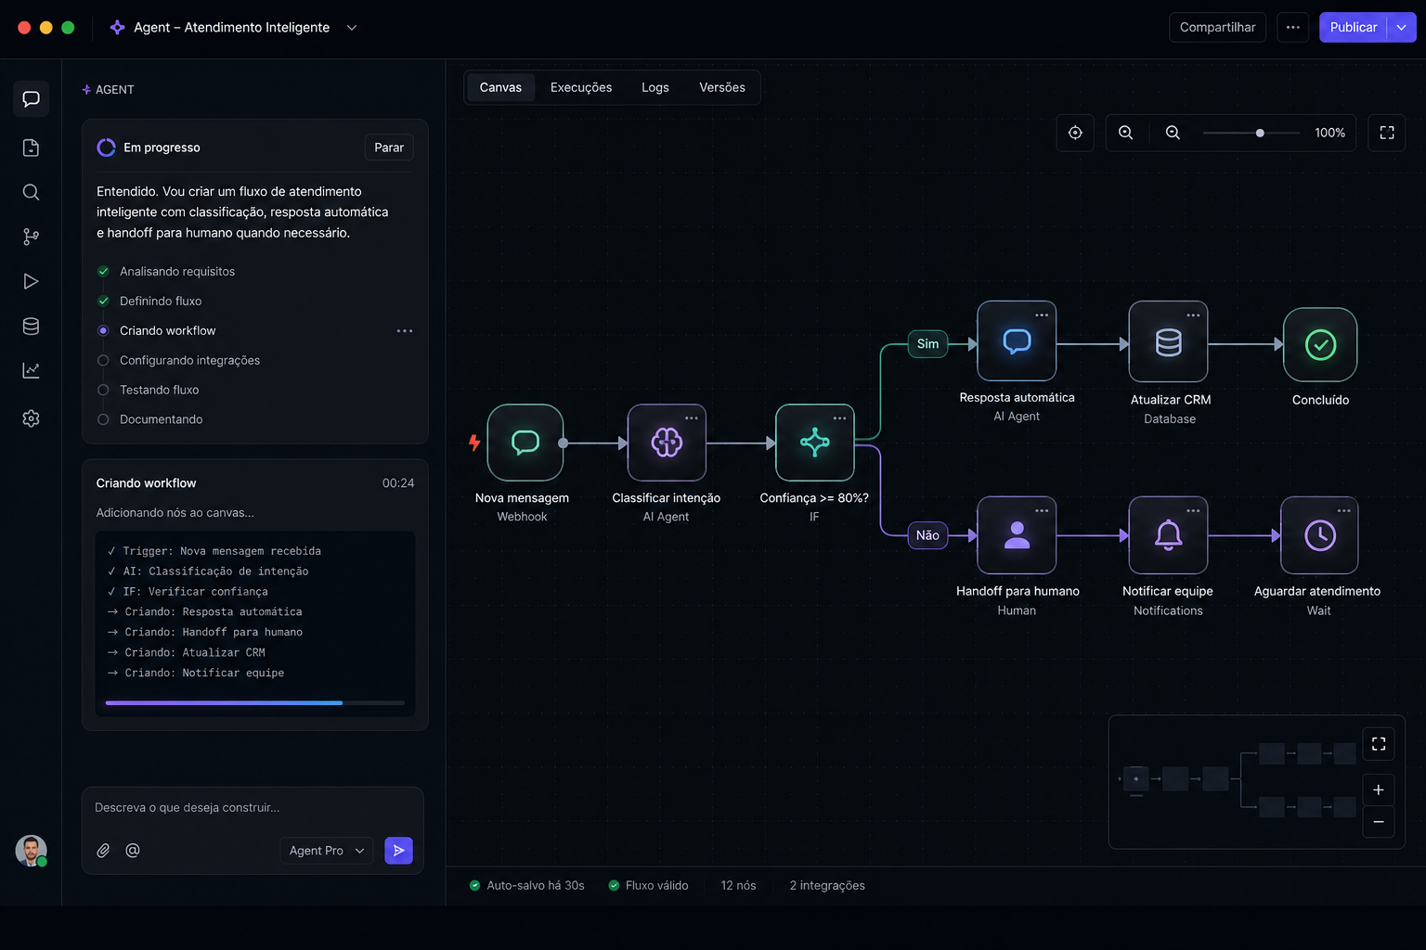Select the Confiança >= 80% IF node
Viewport: 1426px width, 950px height.
(x=815, y=443)
